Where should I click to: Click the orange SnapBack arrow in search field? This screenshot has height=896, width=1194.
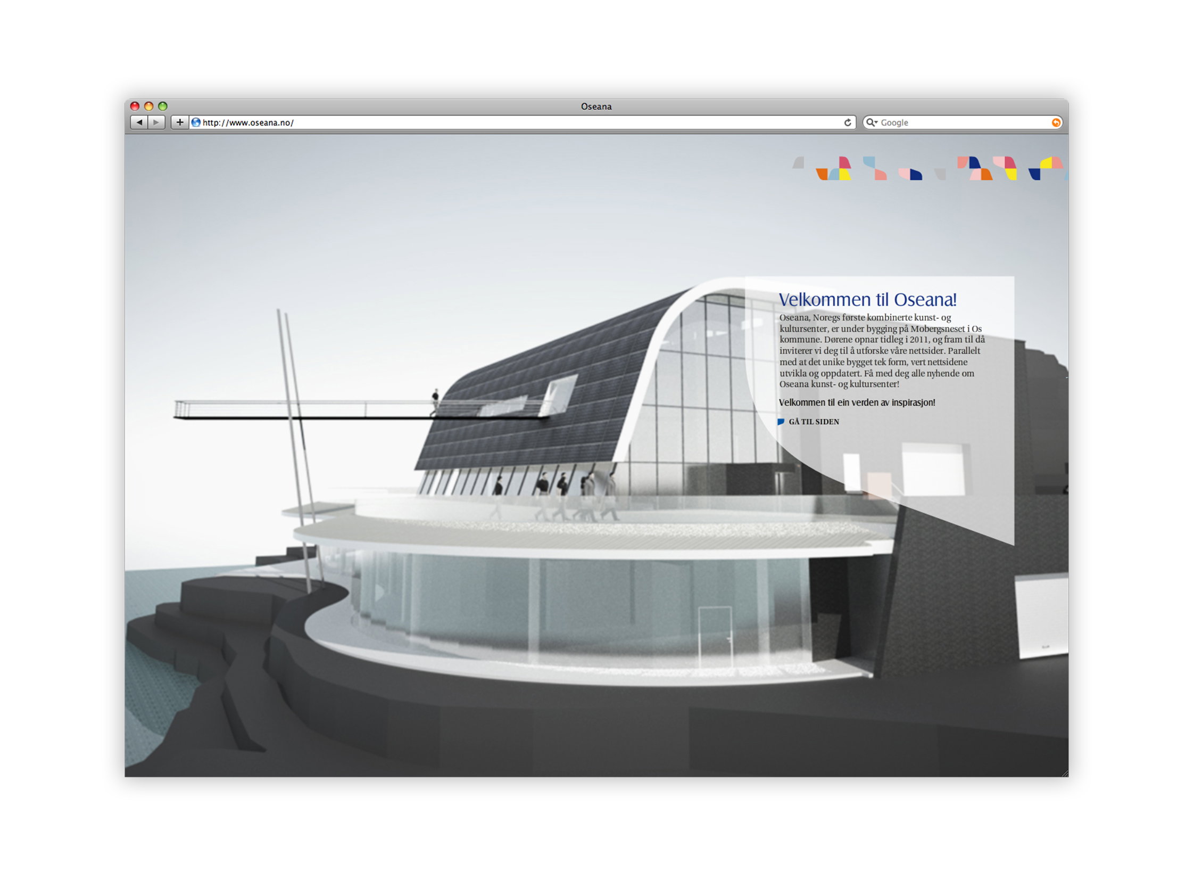[1056, 122]
